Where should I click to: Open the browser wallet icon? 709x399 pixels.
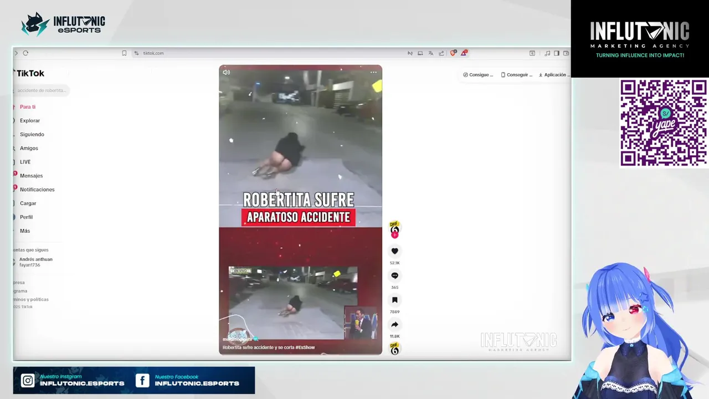click(566, 53)
